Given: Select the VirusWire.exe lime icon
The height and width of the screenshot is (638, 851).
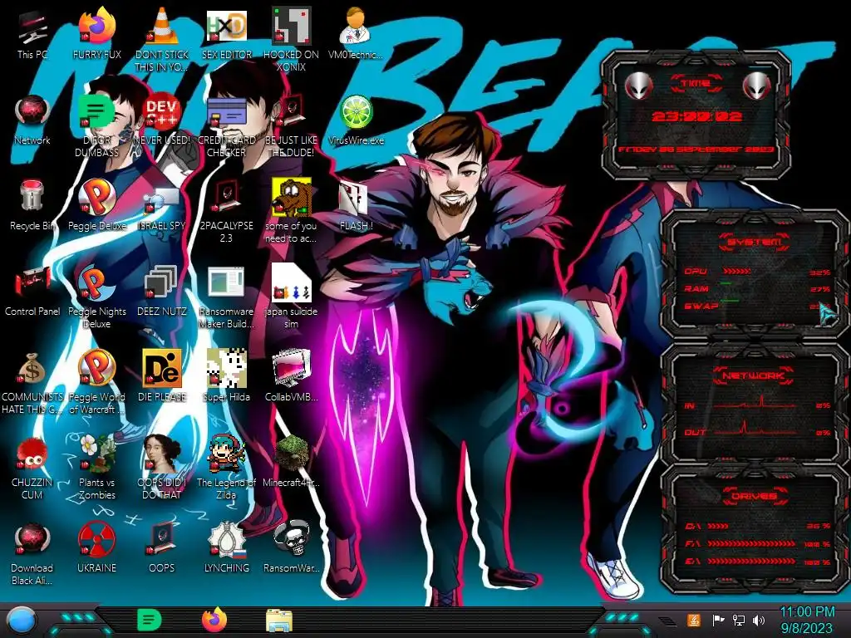Looking at the screenshot, I should click(356, 112).
